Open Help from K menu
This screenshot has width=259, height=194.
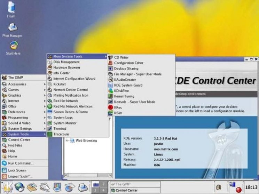click(24, 151)
